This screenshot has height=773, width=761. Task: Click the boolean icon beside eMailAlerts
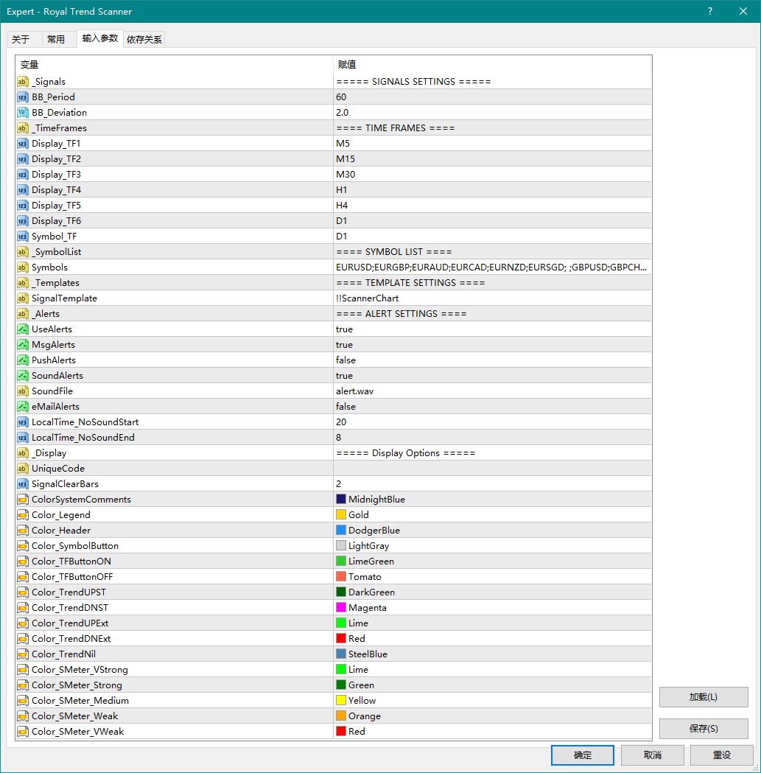[x=23, y=407]
